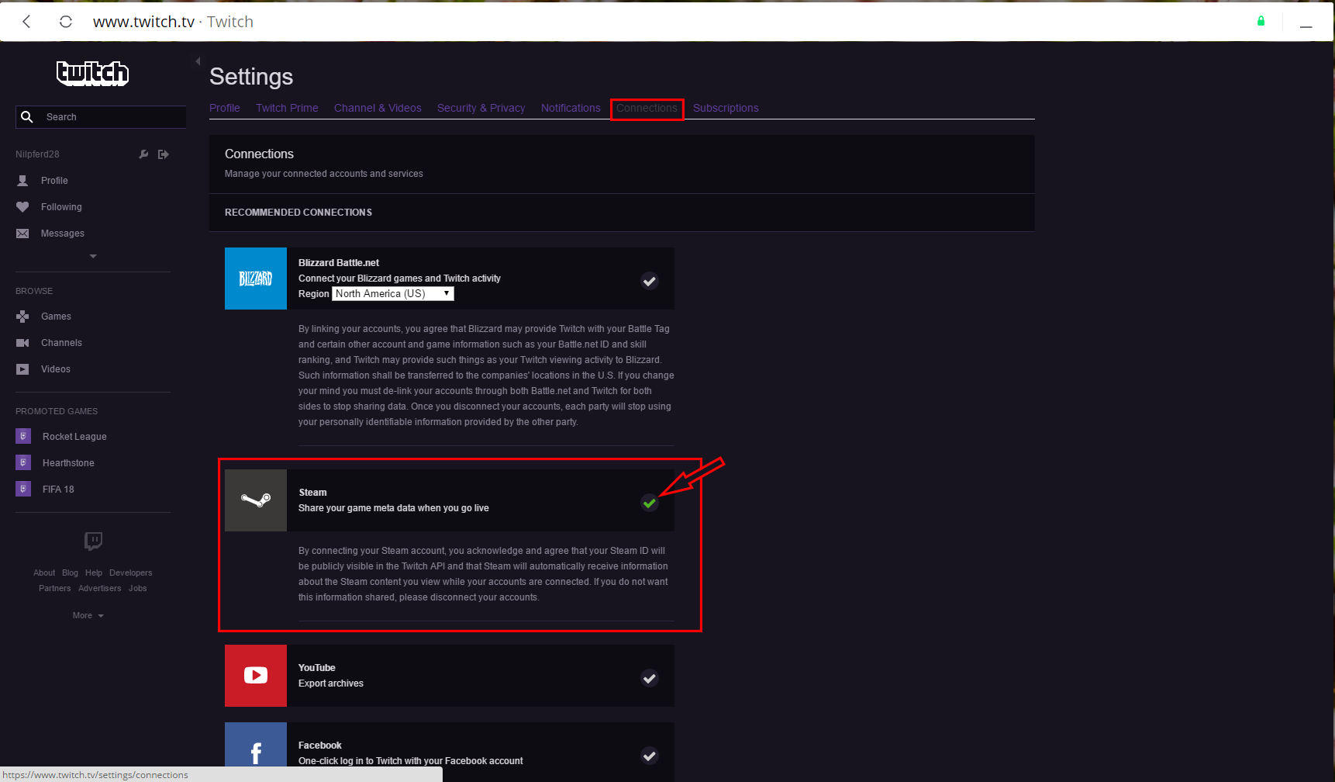Visit the Developers footer link

131,573
